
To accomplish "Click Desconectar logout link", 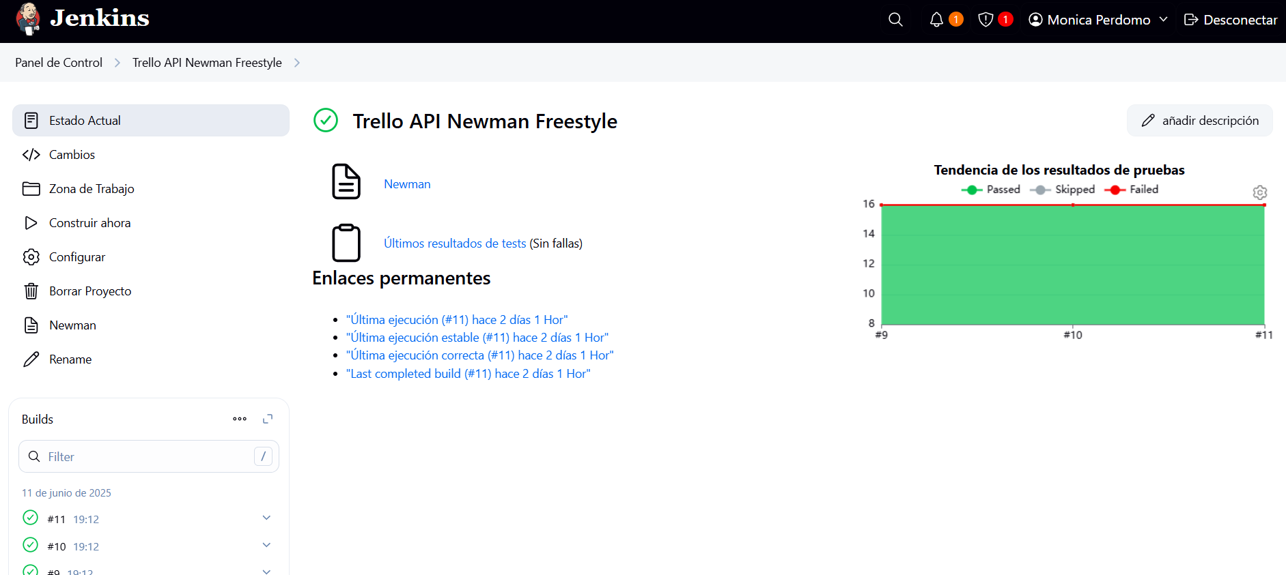I will 1231,20.
